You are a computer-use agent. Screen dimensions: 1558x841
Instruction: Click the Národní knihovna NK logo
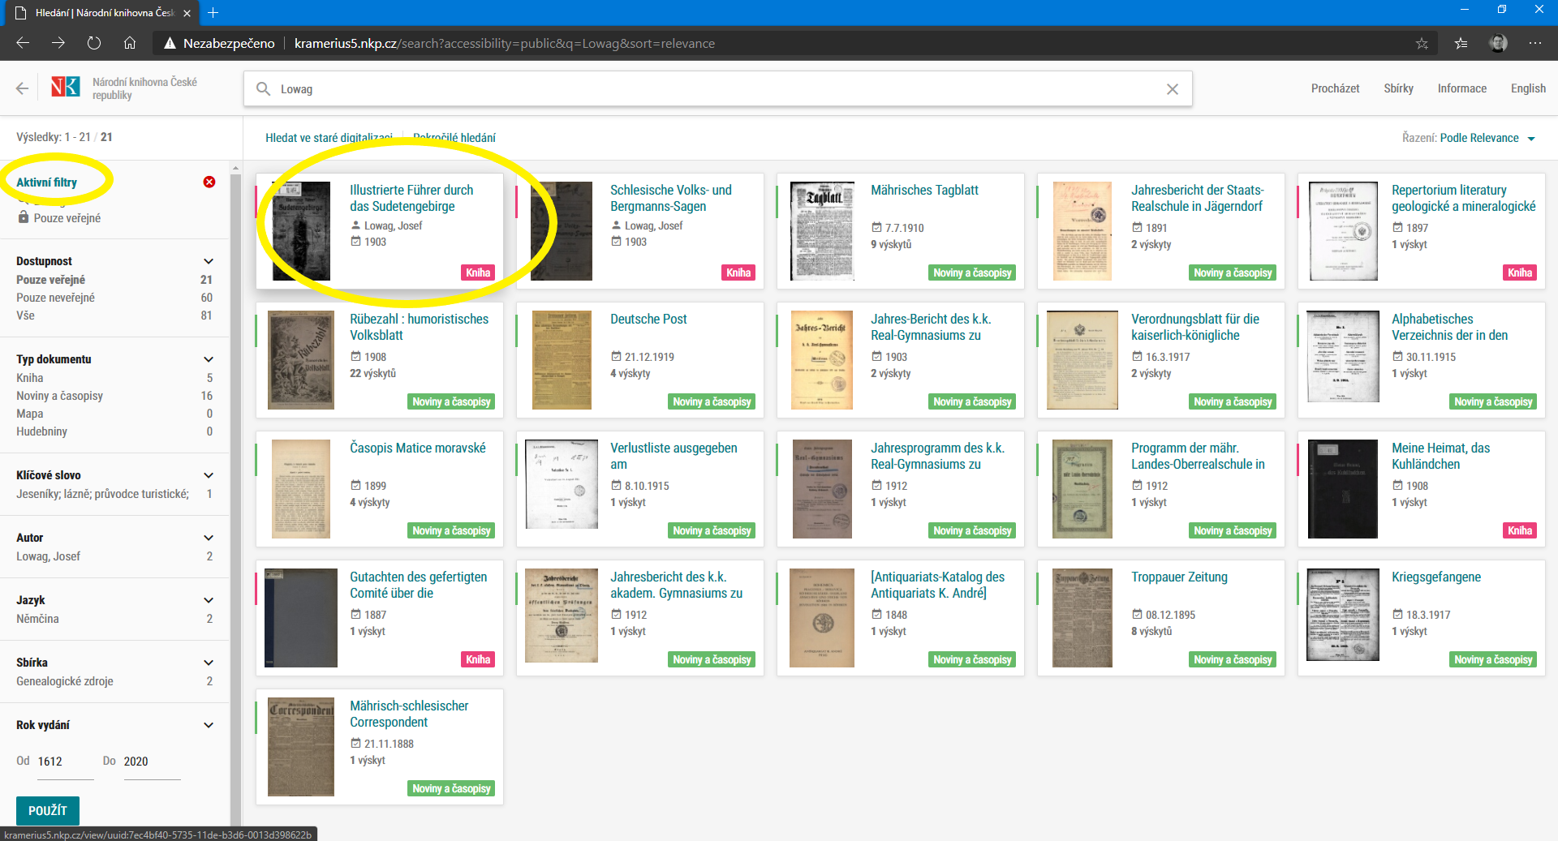(x=65, y=88)
